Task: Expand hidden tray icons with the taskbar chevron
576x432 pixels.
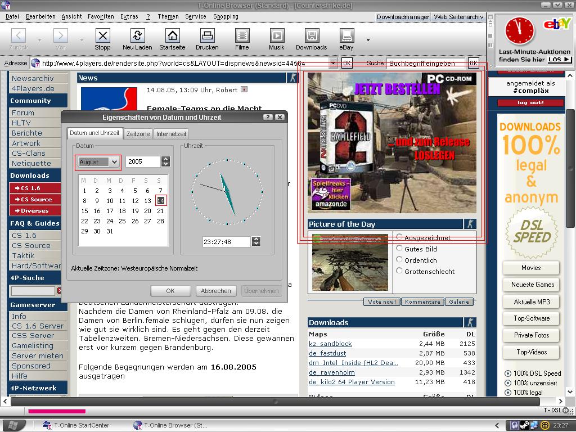Action: click(x=497, y=425)
